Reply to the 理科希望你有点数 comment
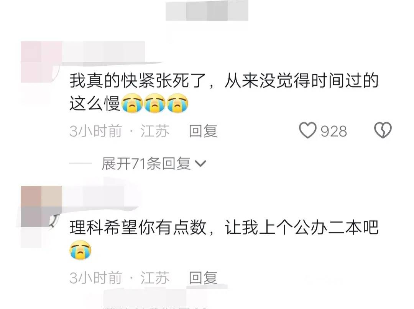This screenshot has width=414, height=309. [x=203, y=278]
